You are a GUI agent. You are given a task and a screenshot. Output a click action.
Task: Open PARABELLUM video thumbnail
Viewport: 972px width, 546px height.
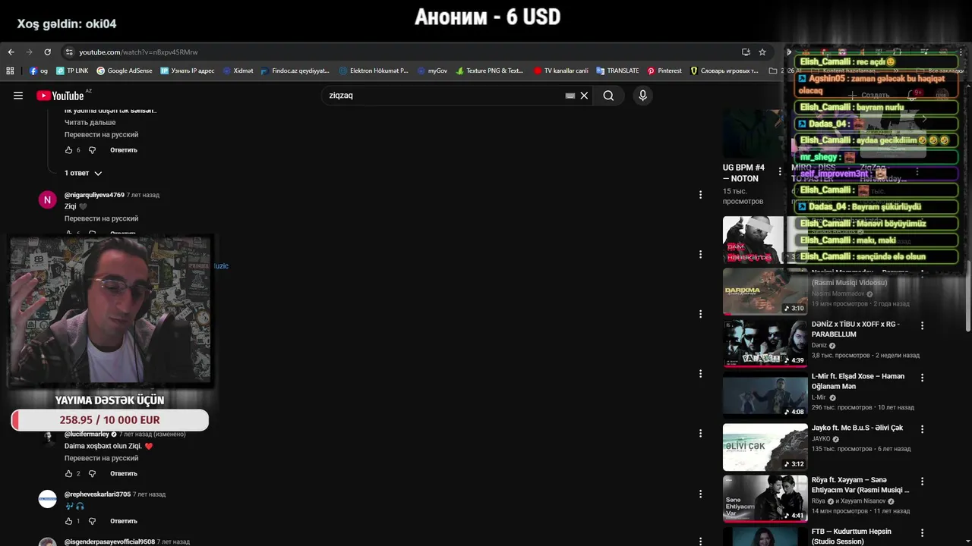[x=765, y=344]
